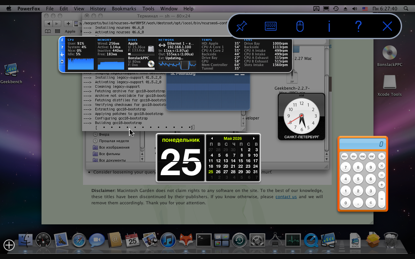Open Top Sites grid icon in bookmarks bar

click(x=58, y=31)
